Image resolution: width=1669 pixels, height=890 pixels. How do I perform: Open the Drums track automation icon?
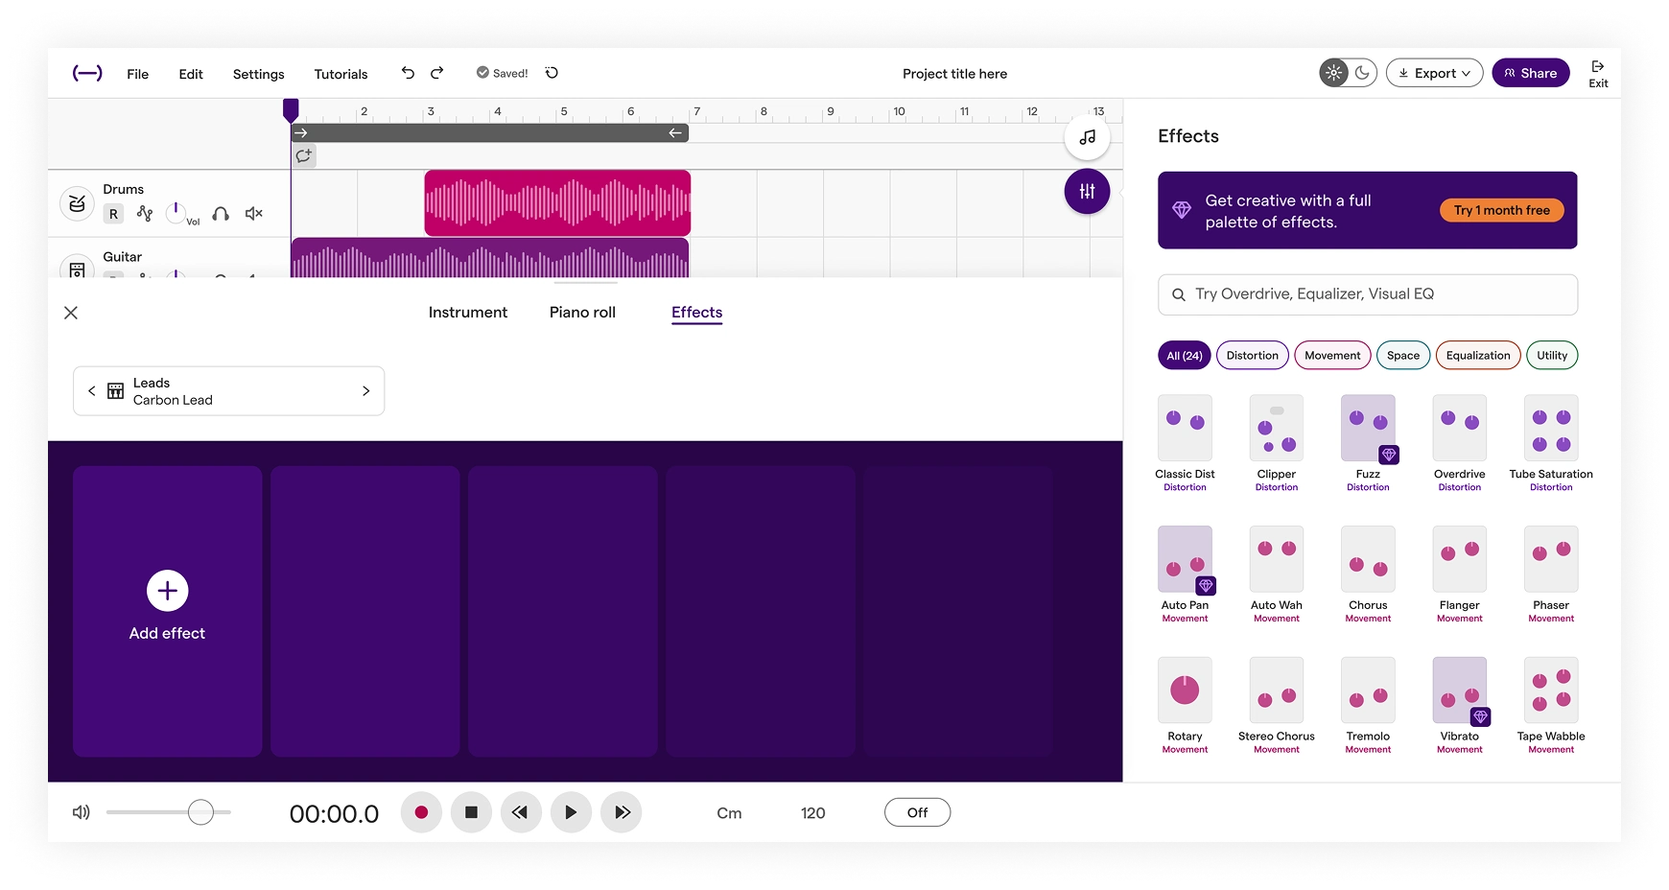pyautogui.click(x=145, y=213)
